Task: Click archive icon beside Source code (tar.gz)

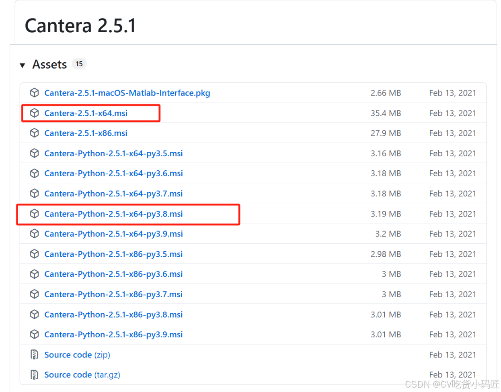Action: [35, 375]
